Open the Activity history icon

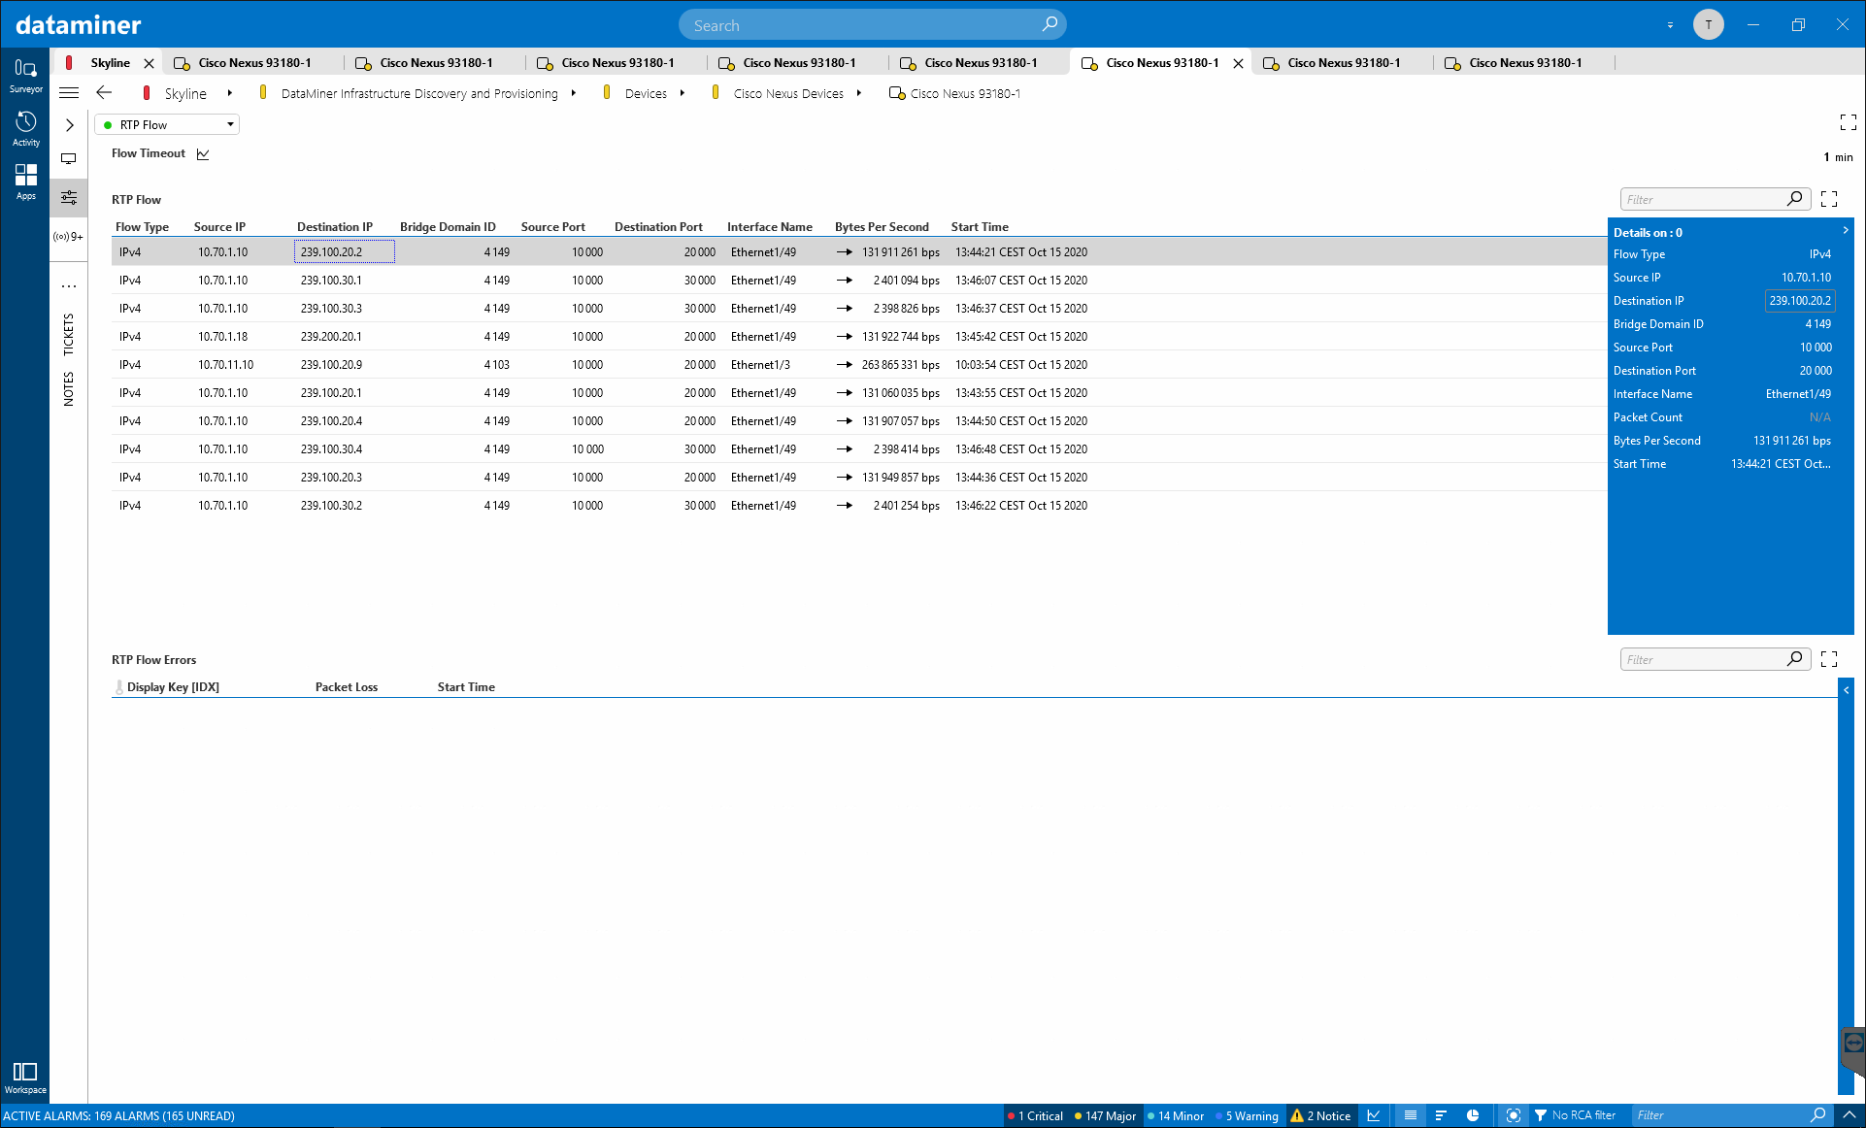[x=25, y=129]
